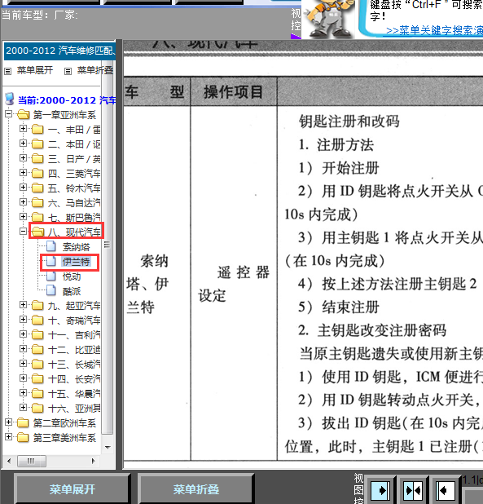Select the 十、奇瑞汽车 tree folder label

pos(74,321)
